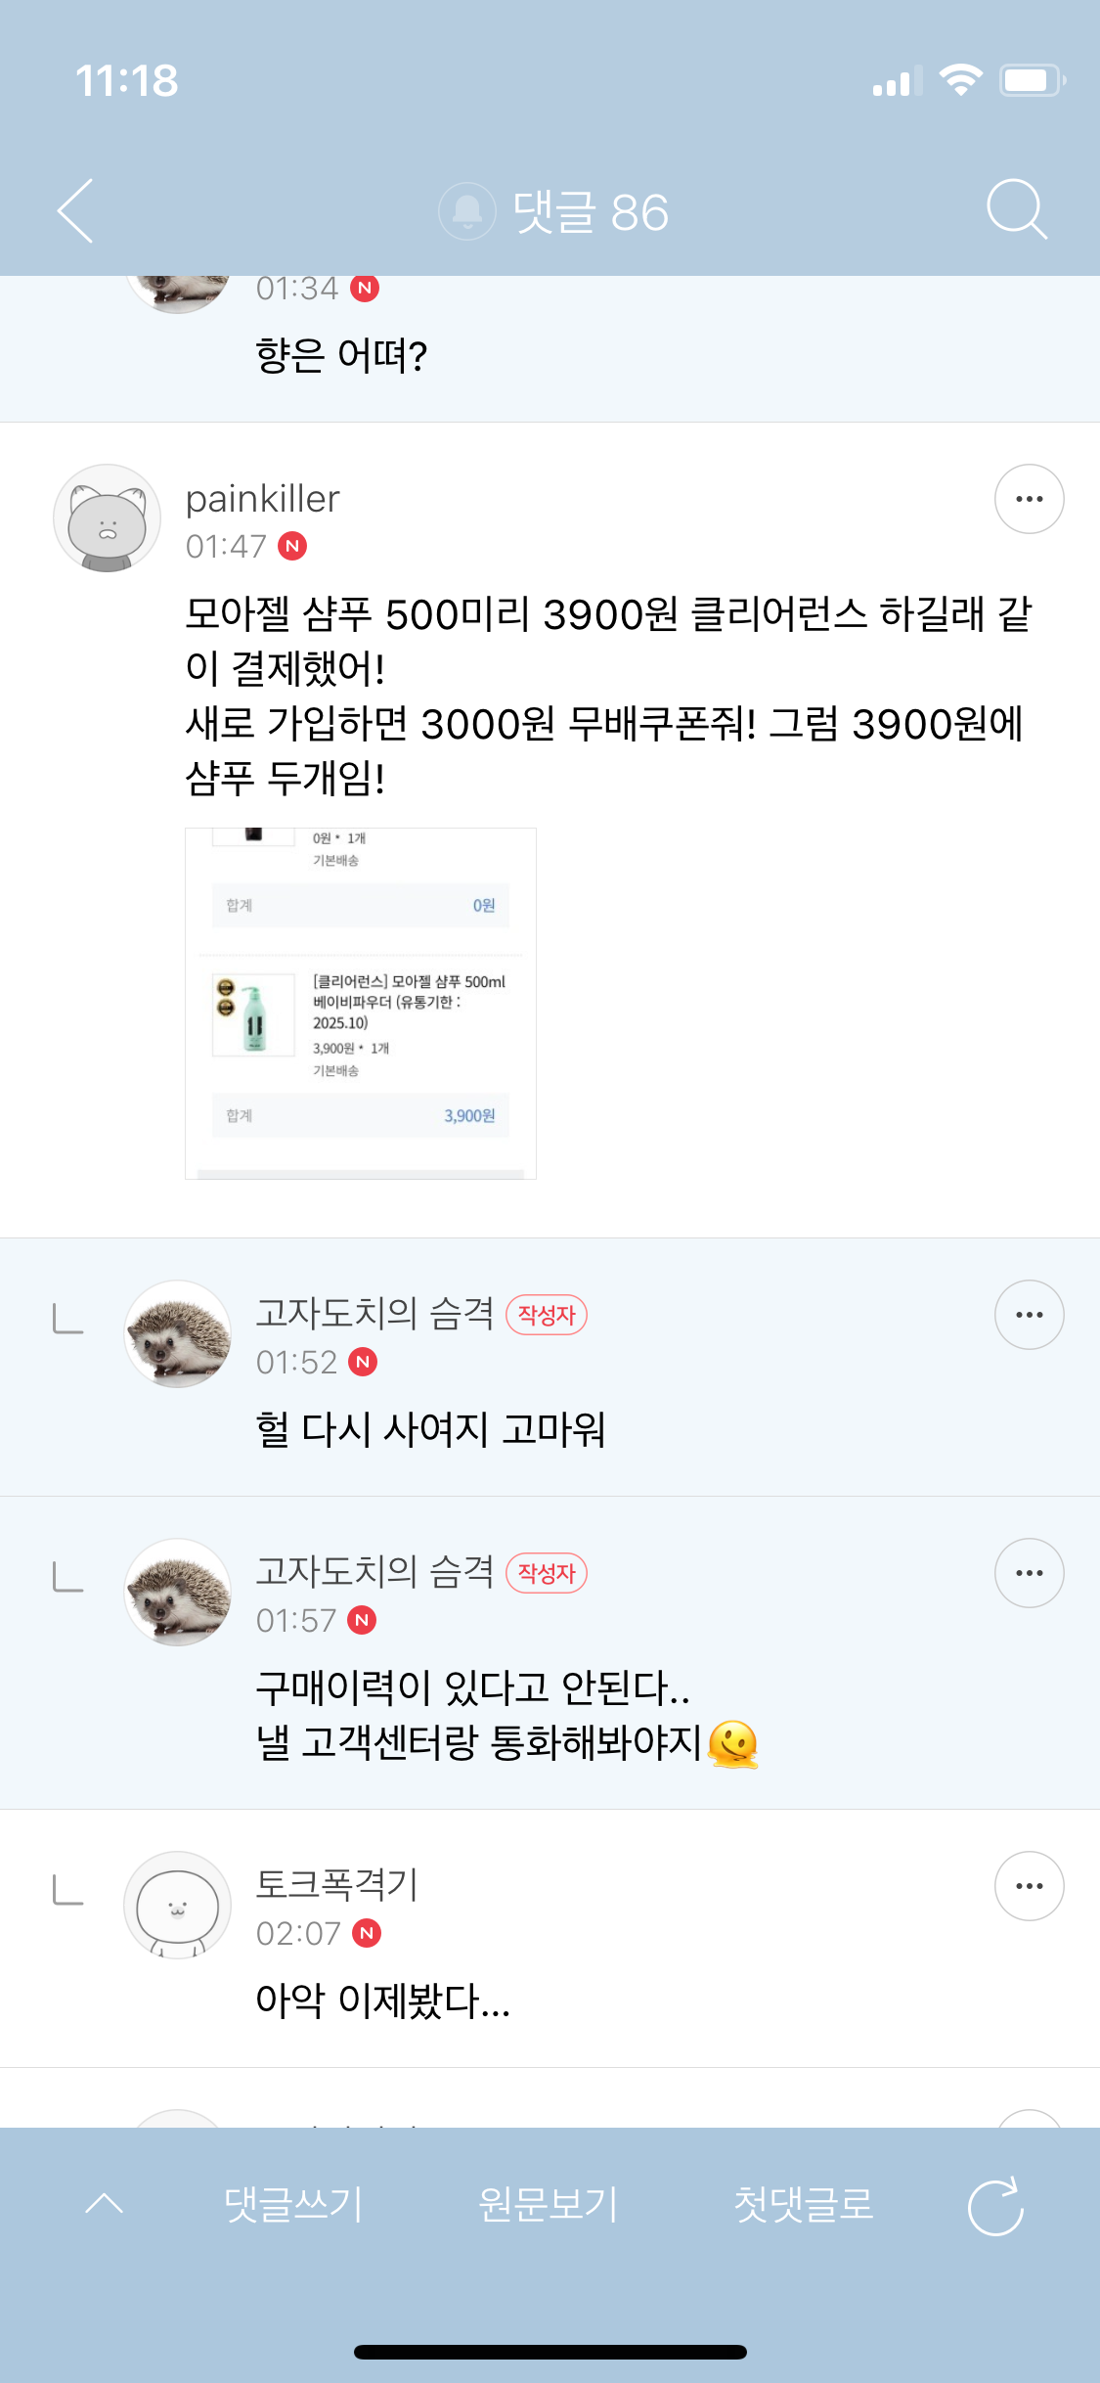Tap the scroll-to-top chevron
Image resolution: width=1100 pixels, height=2383 pixels.
(105, 2204)
